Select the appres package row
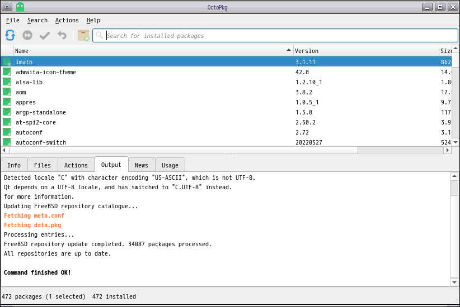This screenshot has width=460, height=307. pos(226,102)
